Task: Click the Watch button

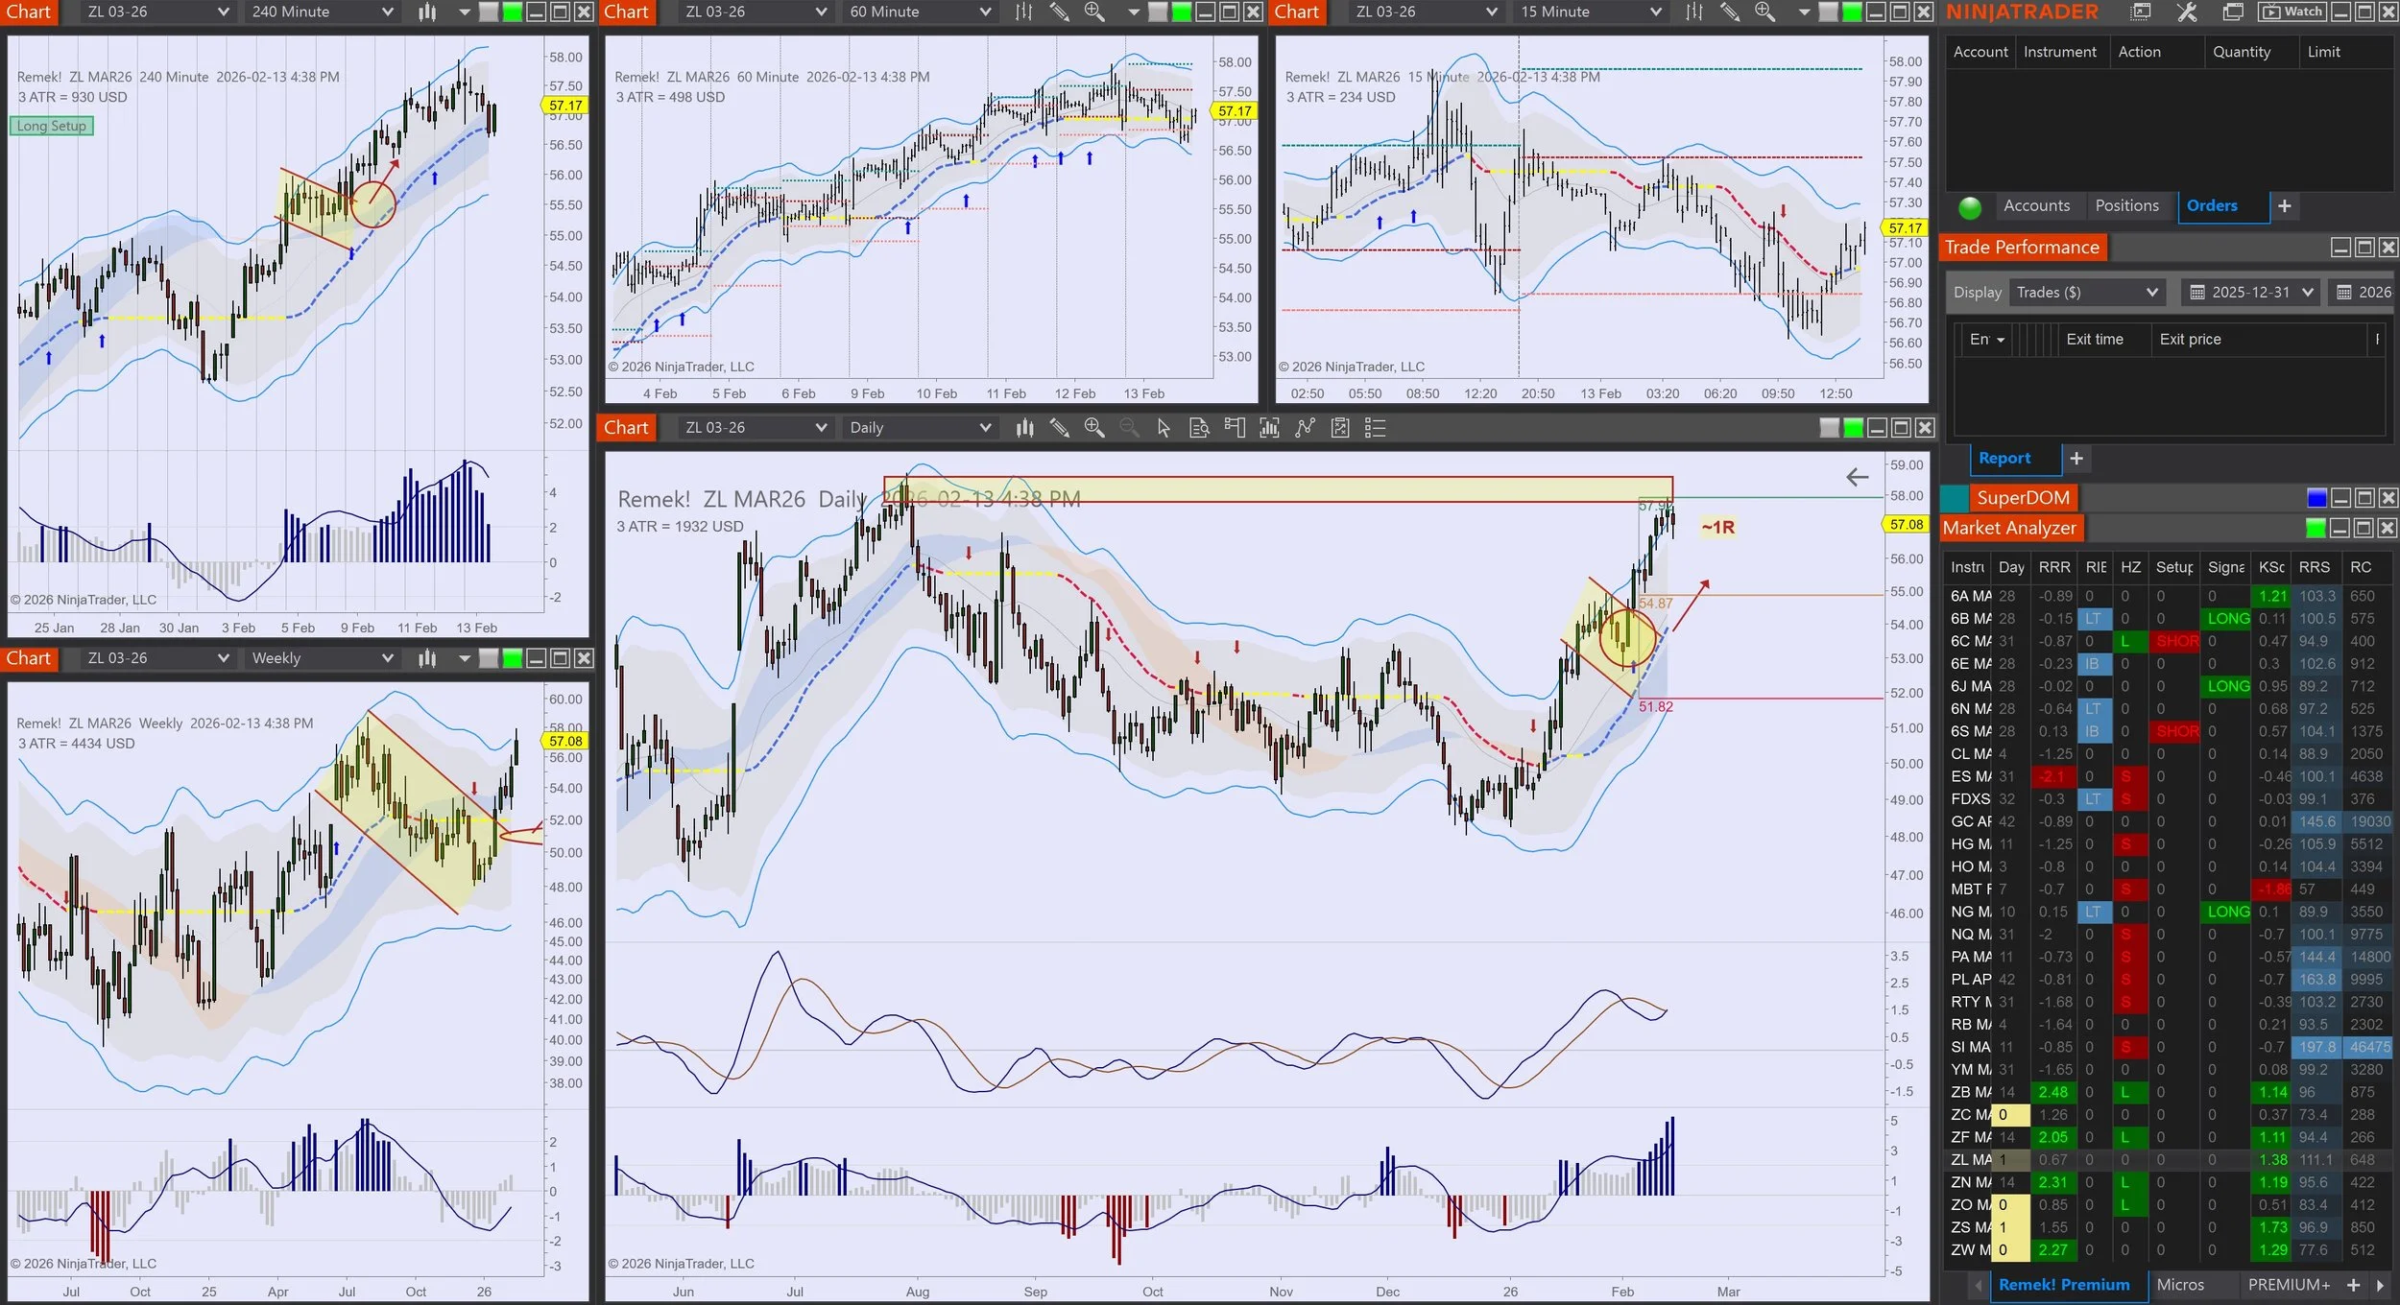Action: (2292, 12)
